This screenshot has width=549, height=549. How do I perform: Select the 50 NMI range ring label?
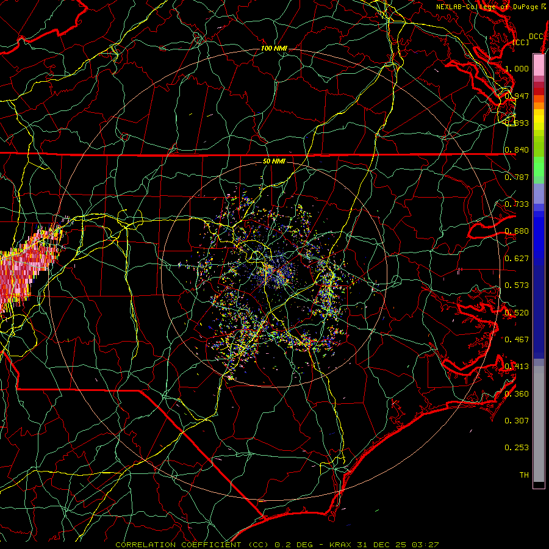point(274,161)
